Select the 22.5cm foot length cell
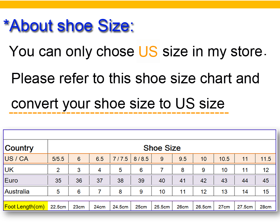This screenshot has width=280, height=223. click(58, 207)
